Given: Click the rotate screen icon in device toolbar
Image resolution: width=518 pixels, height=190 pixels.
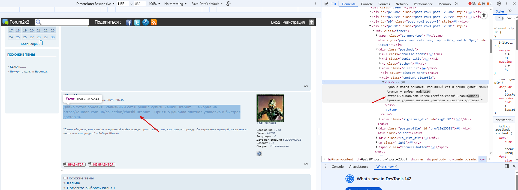Looking at the screenshot, I should click(228, 4).
